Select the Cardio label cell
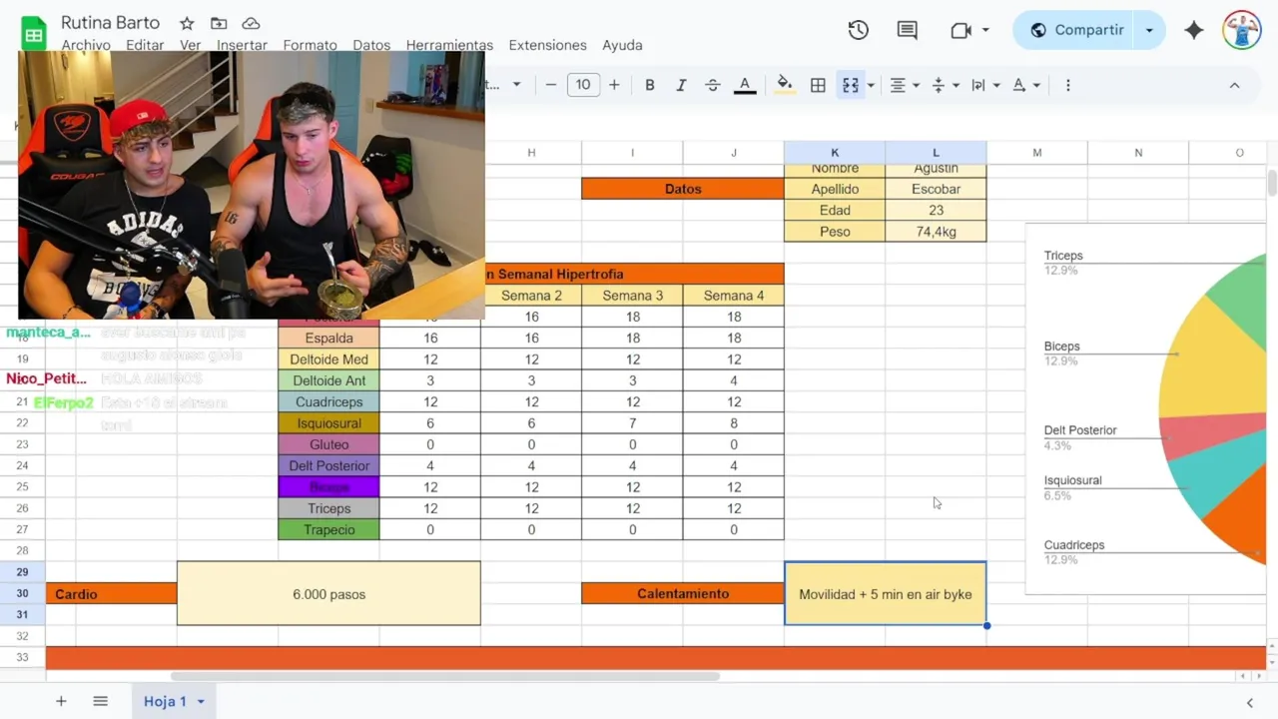The image size is (1278, 719). (x=111, y=593)
